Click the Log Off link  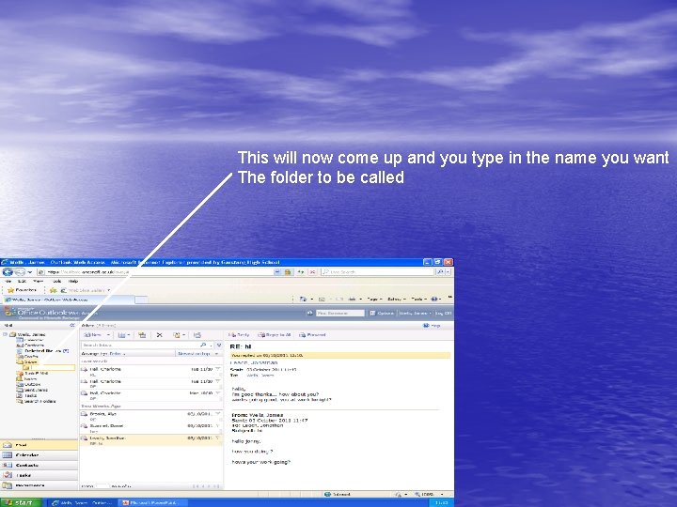(443, 313)
